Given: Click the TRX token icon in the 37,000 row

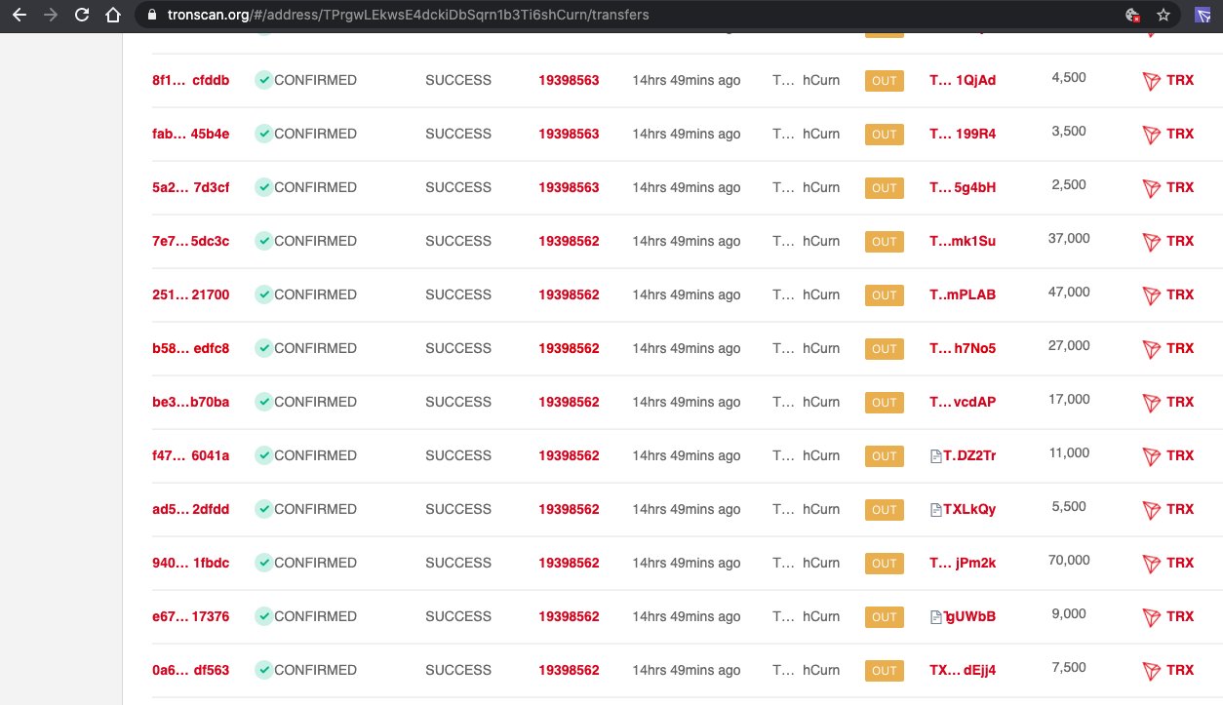Looking at the screenshot, I should 1152,242.
